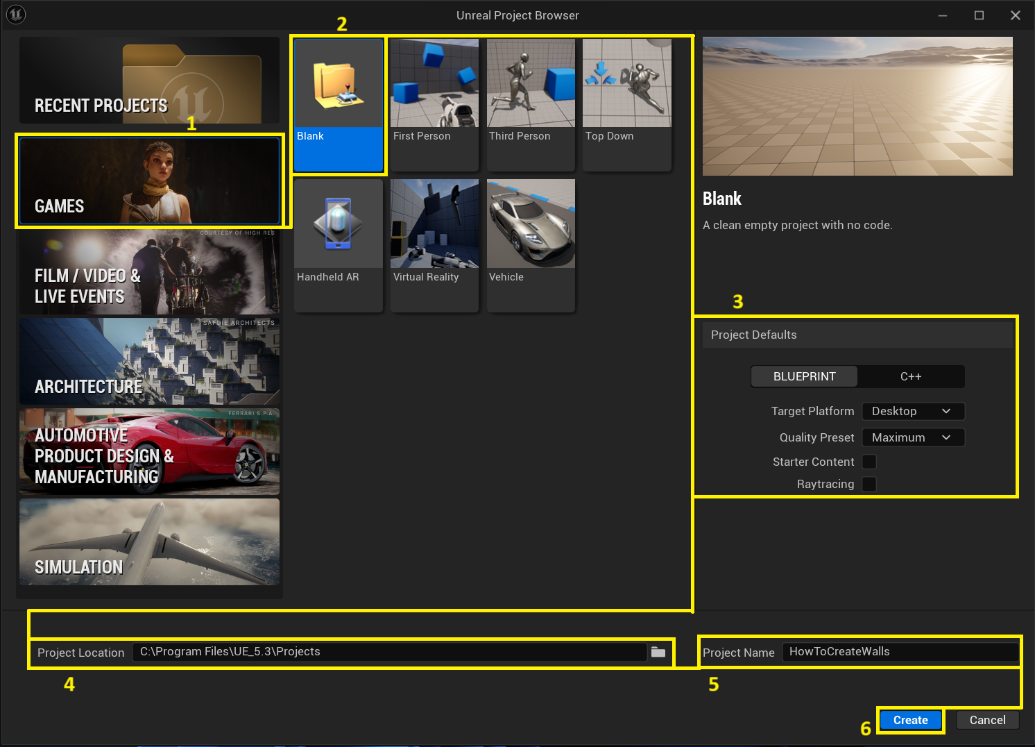Select the Top Down template
This screenshot has width=1035, height=747.
[x=627, y=104]
